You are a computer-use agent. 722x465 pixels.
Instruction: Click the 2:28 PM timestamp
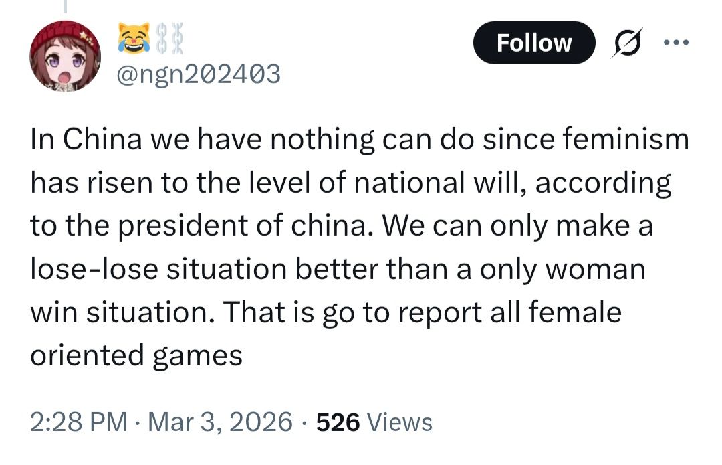tap(78, 422)
